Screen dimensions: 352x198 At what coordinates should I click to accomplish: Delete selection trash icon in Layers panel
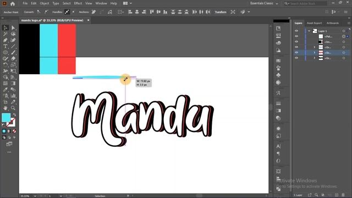[x=343, y=195]
